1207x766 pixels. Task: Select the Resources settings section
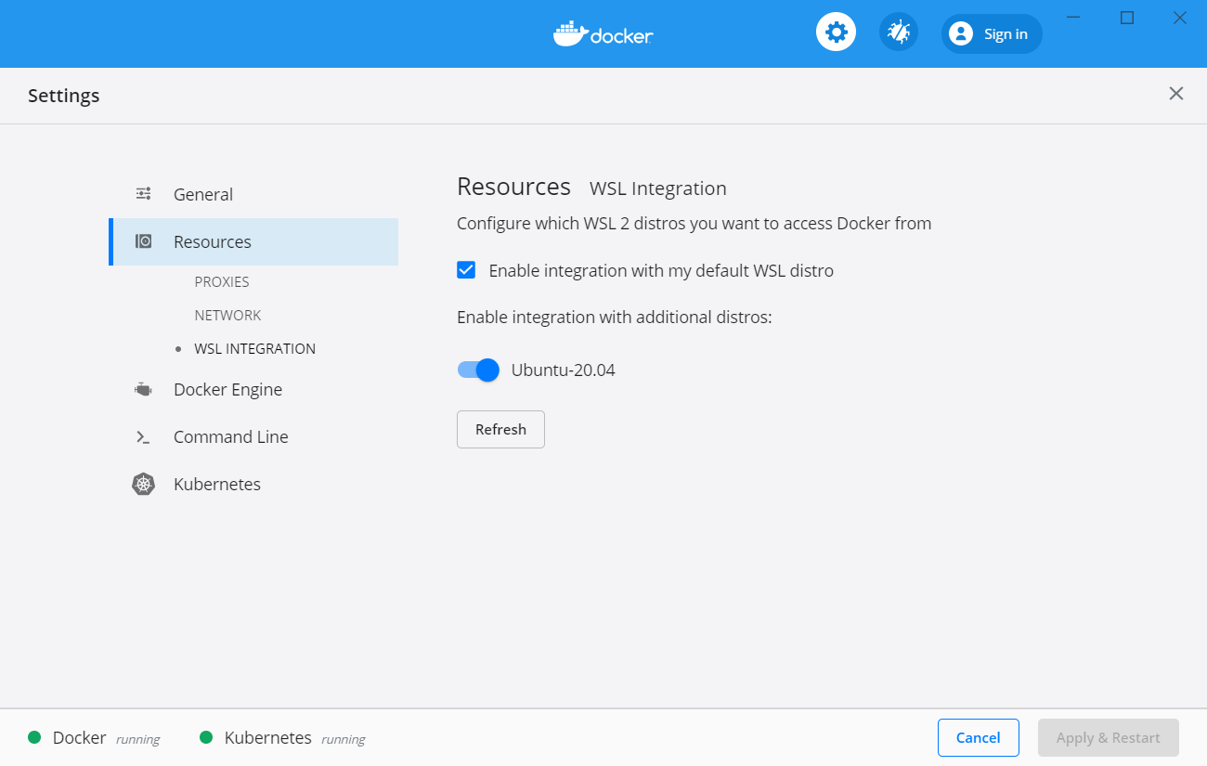tap(253, 241)
